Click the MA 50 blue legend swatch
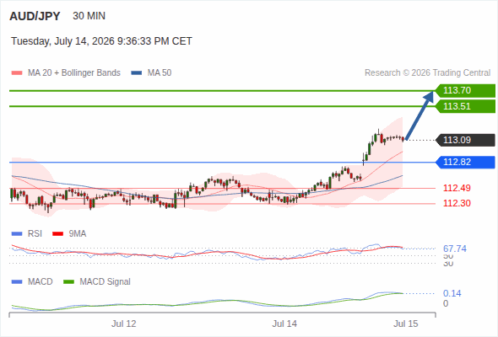The image size is (498, 337). click(x=137, y=73)
